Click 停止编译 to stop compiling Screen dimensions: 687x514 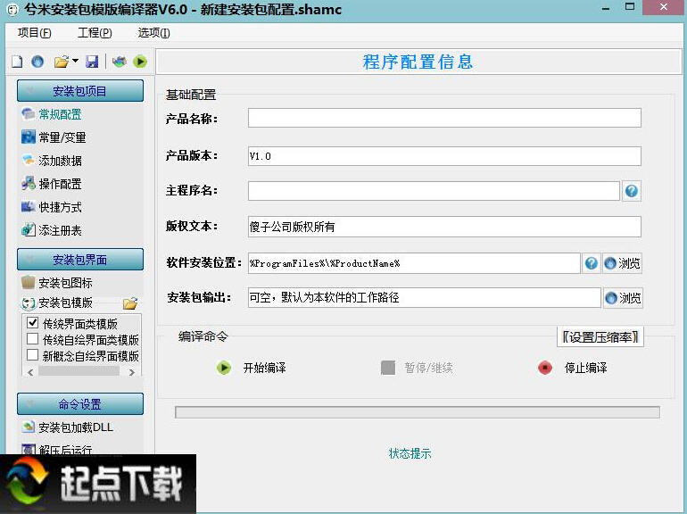(x=573, y=368)
